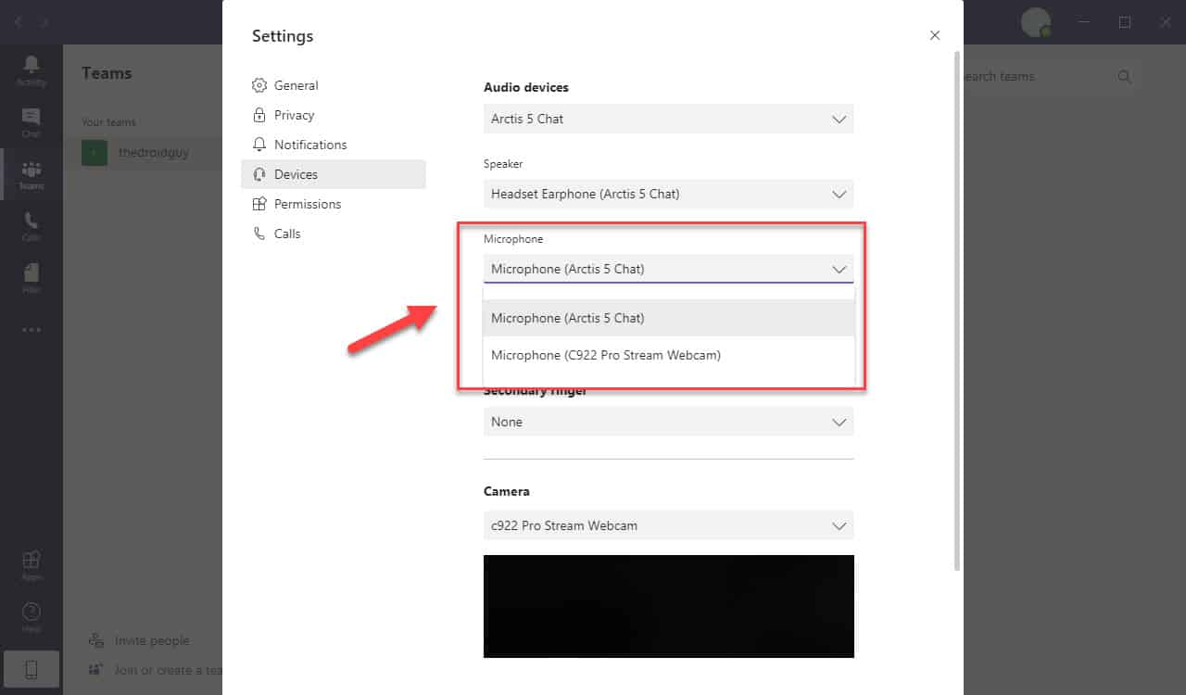Click the Settings dialog scrollbar
Screen dimensions: 1186x695
click(957, 310)
